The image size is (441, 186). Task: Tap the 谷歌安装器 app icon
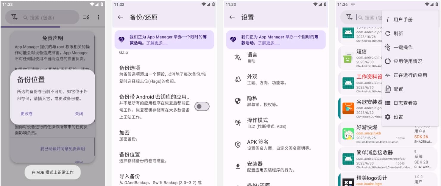pos(348,108)
